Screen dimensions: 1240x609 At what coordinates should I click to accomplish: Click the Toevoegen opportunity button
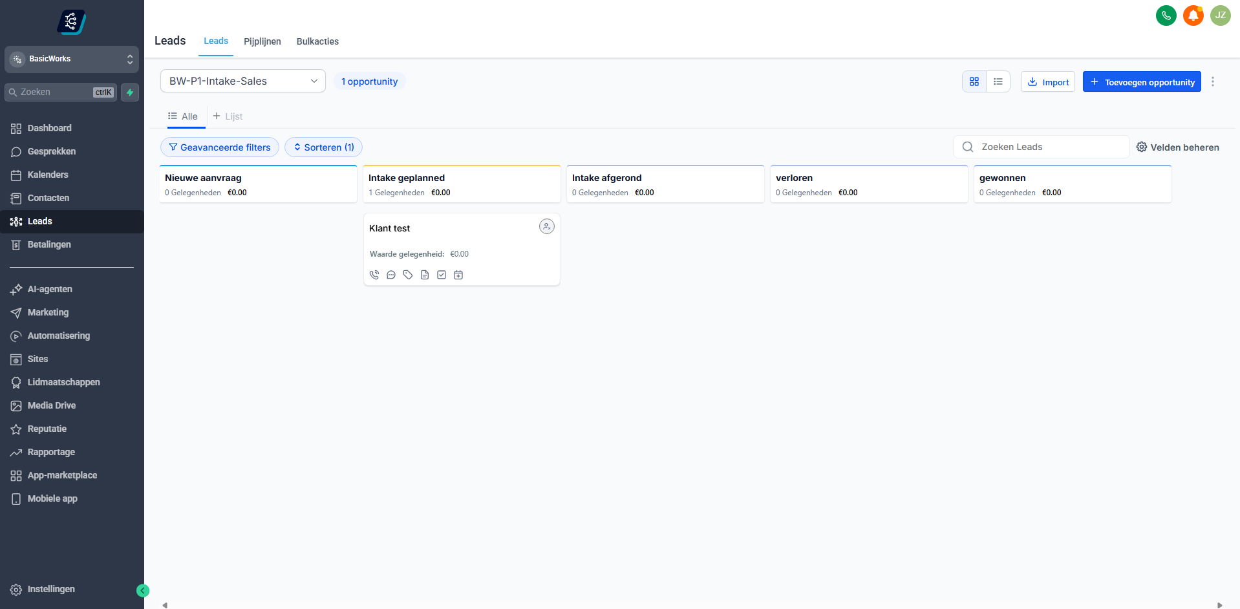pos(1142,82)
